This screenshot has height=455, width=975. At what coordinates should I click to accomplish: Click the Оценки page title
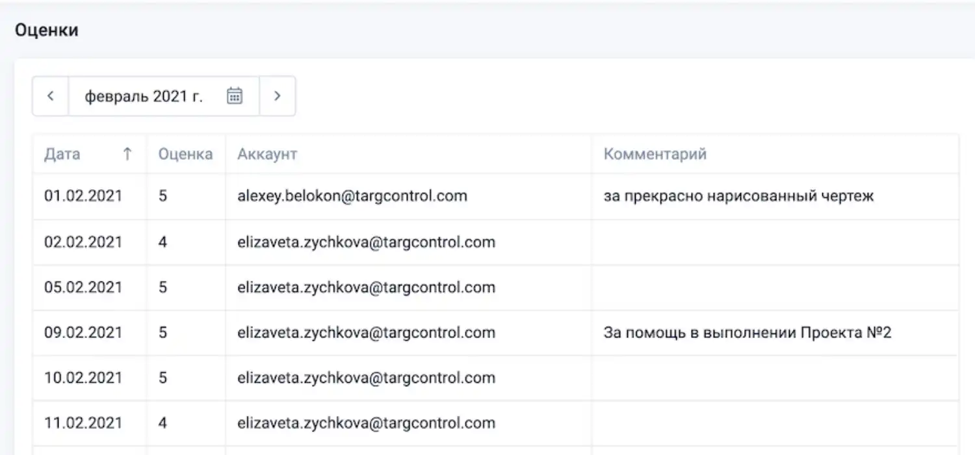[x=47, y=30]
